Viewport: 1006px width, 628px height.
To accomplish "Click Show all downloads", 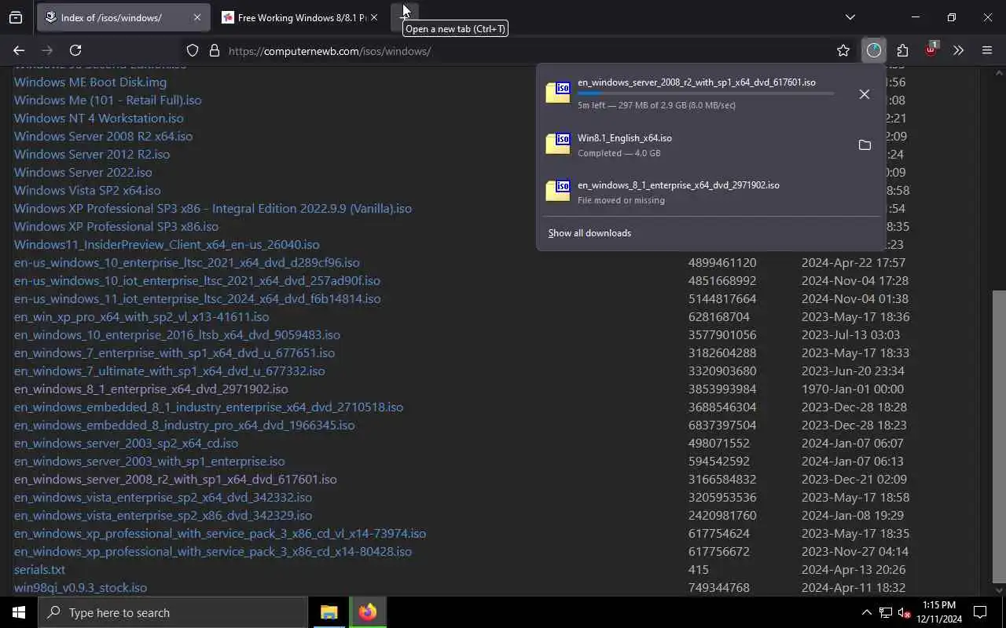I will [589, 233].
